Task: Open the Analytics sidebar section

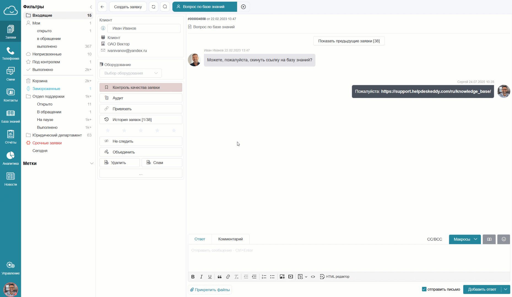Action: (10, 158)
